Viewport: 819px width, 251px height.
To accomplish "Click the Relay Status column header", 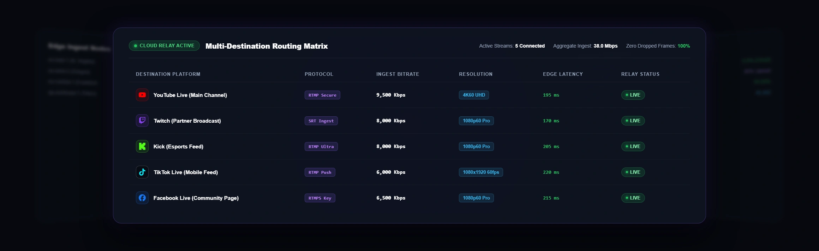I will coord(640,74).
